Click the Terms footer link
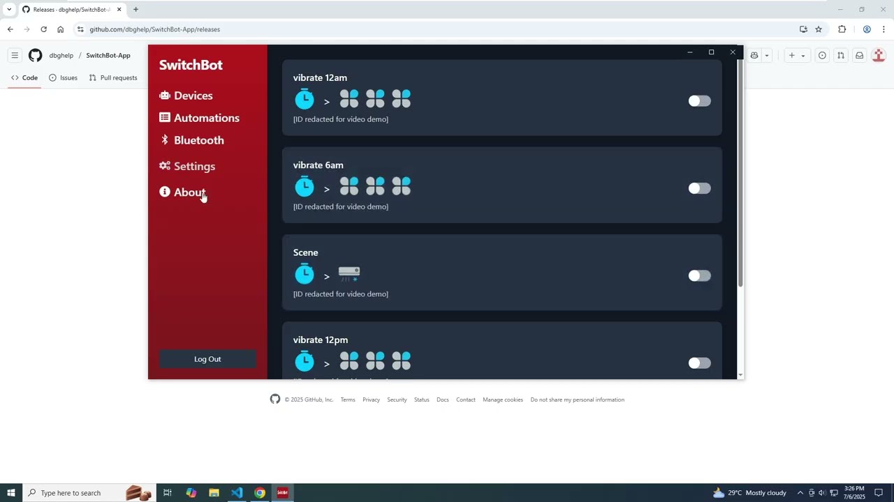 pos(348,400)
